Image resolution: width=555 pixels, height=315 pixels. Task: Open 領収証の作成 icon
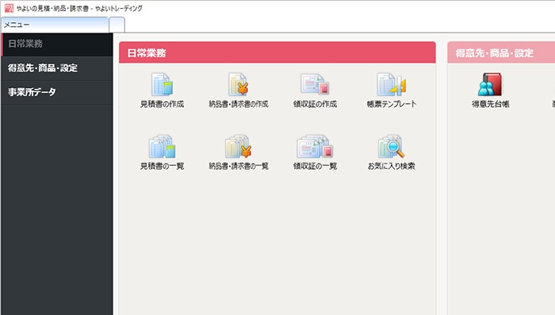pyautogui.click(x=315, y=85)
